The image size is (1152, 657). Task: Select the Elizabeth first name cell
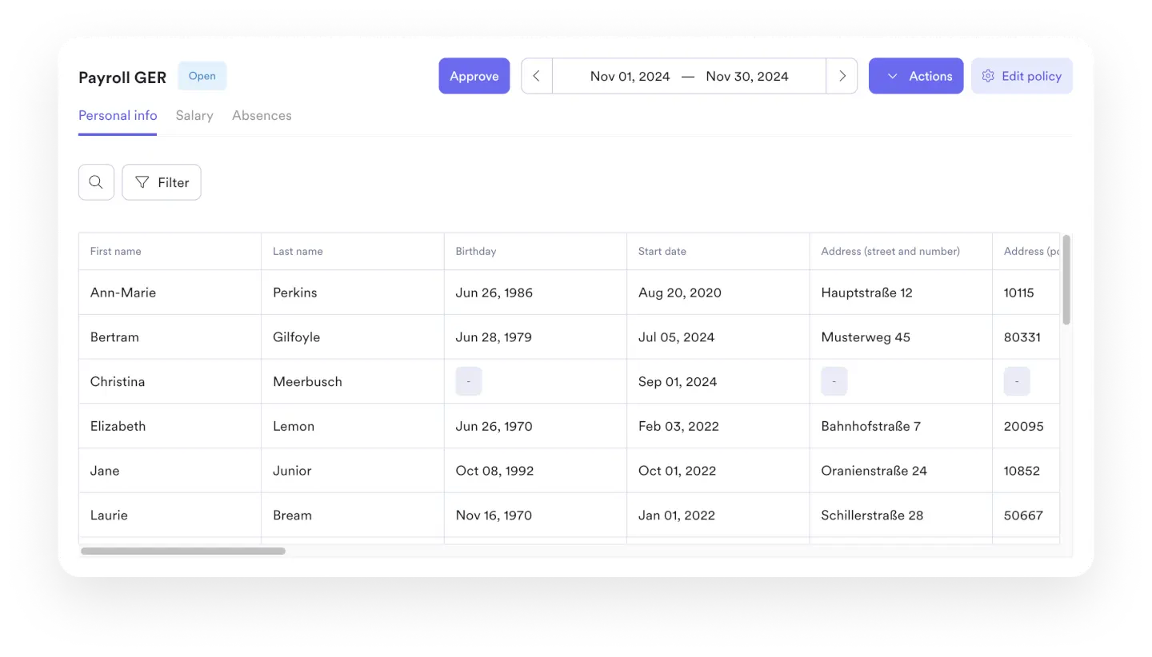tap(170, 426)
